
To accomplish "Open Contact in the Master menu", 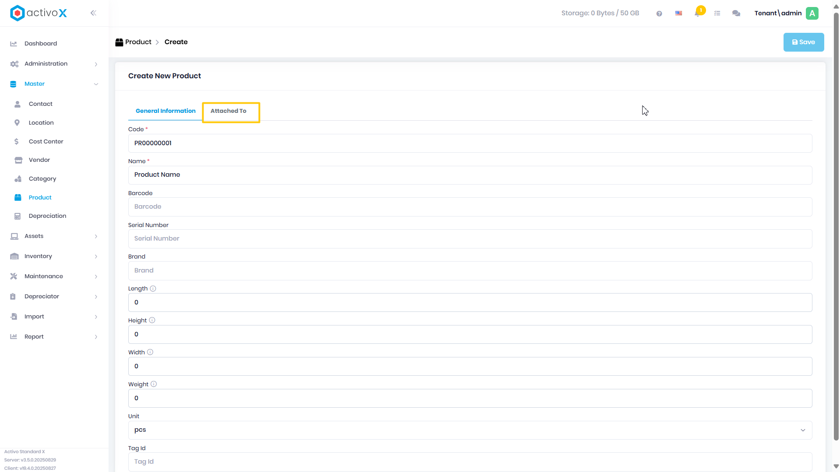I will pyautogui.click(x=41, y=104).
